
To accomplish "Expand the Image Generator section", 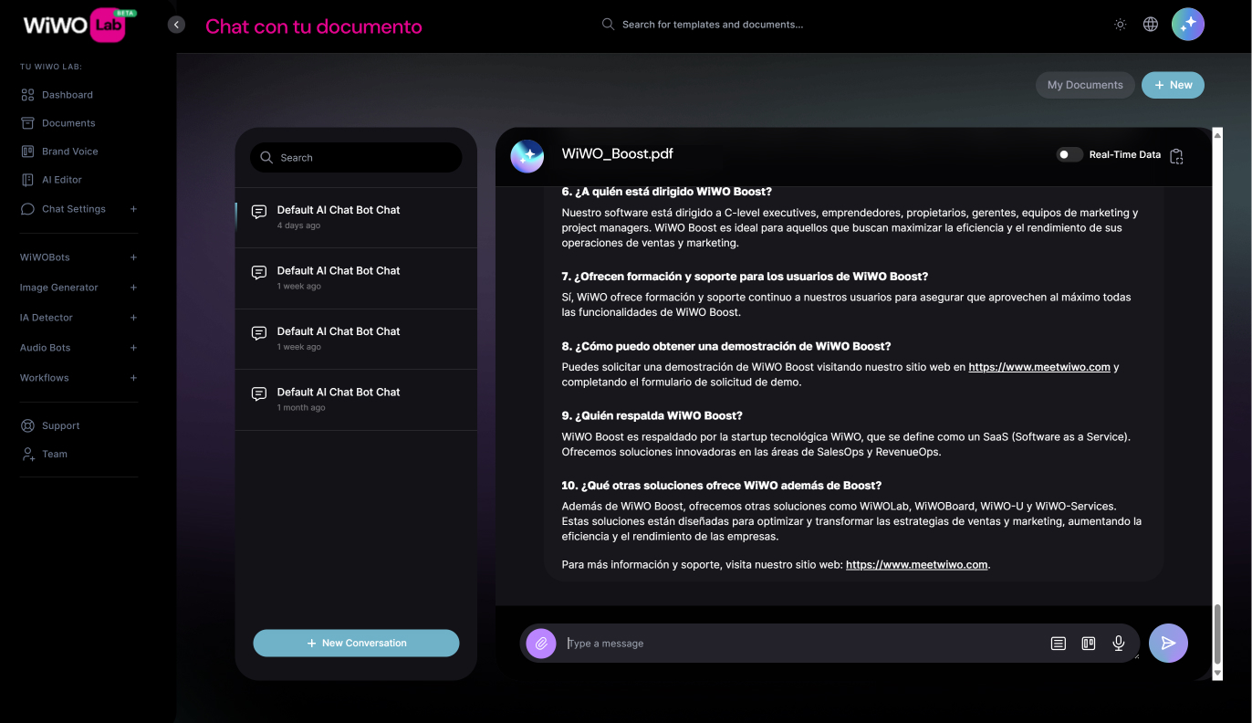I will pyautogui.click(x=133, y=288).
